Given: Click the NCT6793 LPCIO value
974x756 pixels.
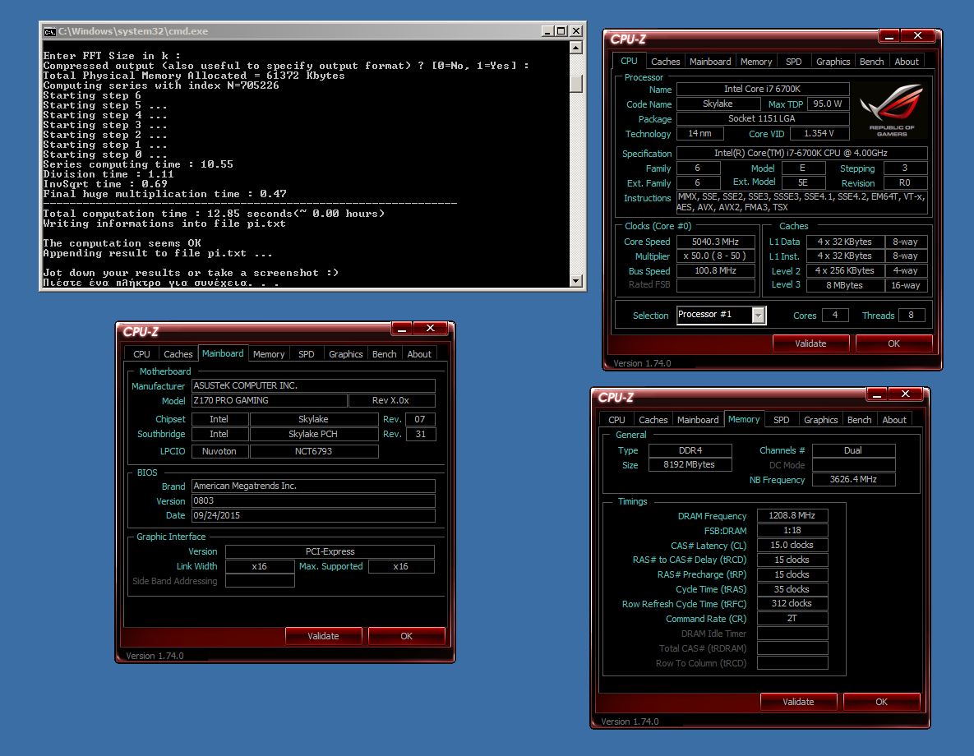Looking at the screenshot, I should [314, 452].
